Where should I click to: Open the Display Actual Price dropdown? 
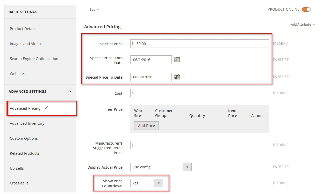coord(161,167)
